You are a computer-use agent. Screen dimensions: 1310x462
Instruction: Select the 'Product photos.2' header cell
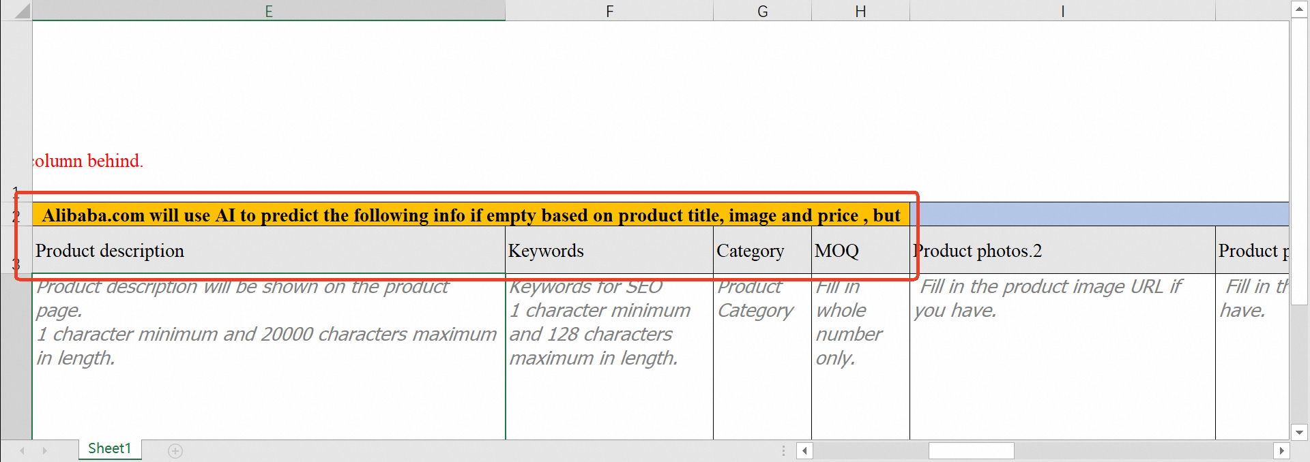click(1062, 250)
